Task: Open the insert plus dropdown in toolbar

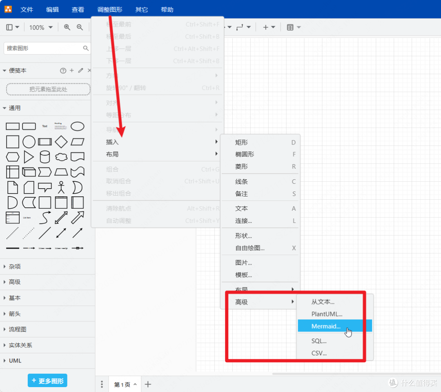Action: pyautogui.click(x=269, y=27)
